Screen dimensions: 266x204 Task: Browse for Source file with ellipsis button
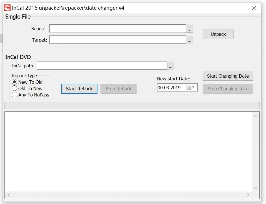click(189, 29)
